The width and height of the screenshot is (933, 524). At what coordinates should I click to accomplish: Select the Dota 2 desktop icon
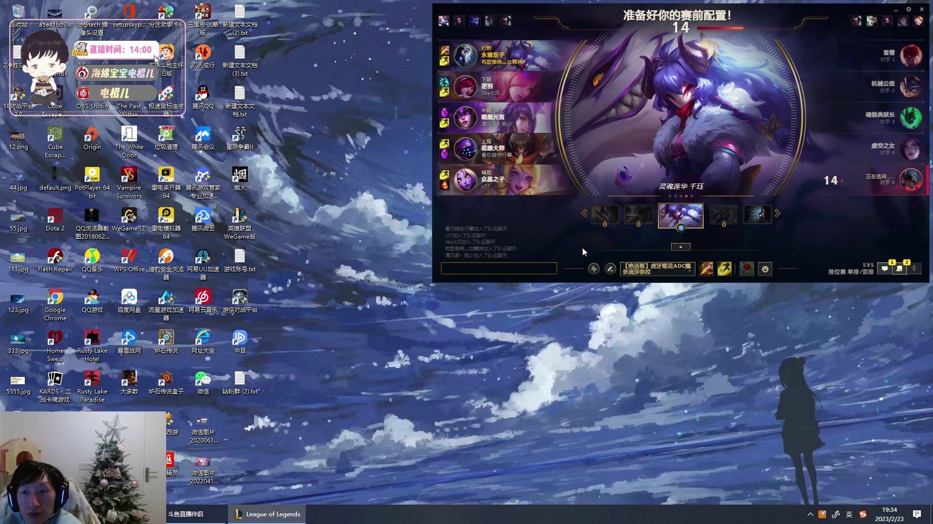click(55, 219)
